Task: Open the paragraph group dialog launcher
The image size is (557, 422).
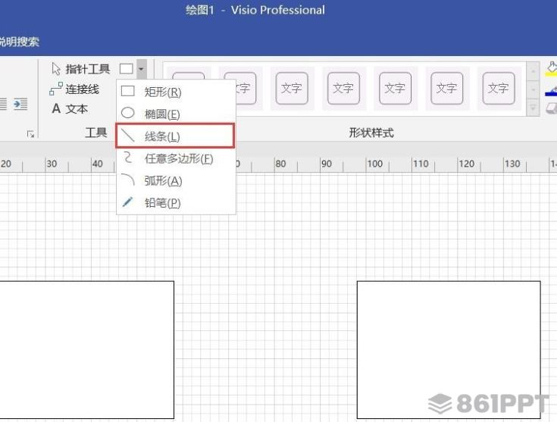Action: pyautogui.click(x=30, y=134)
